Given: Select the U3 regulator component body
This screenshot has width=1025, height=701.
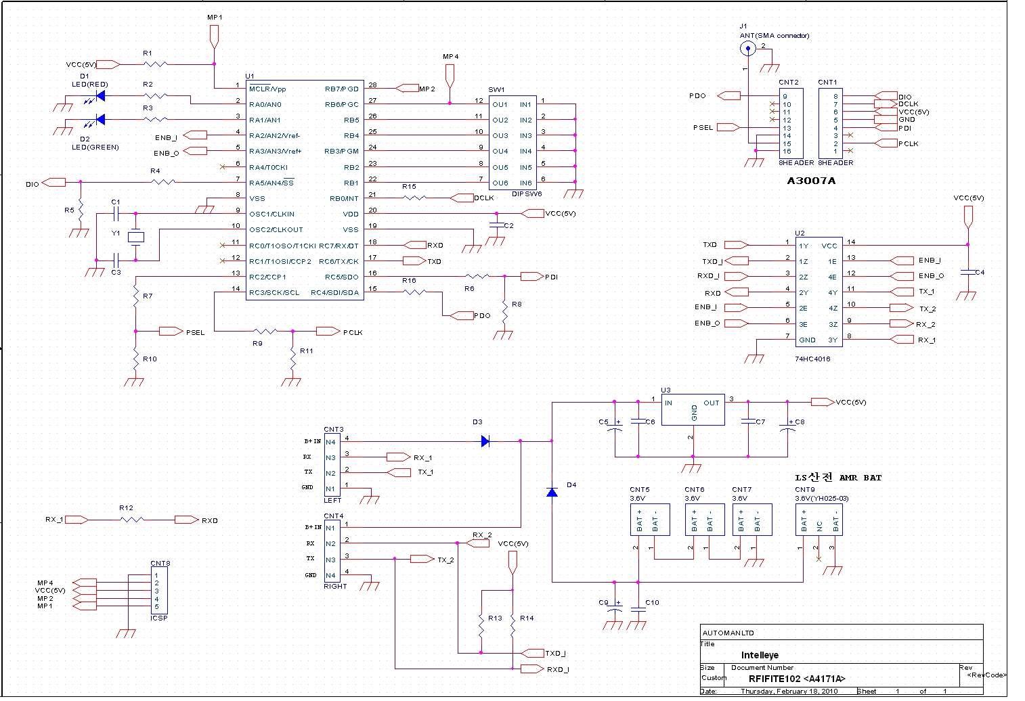Looking at the screenshot, I should 693,410.
